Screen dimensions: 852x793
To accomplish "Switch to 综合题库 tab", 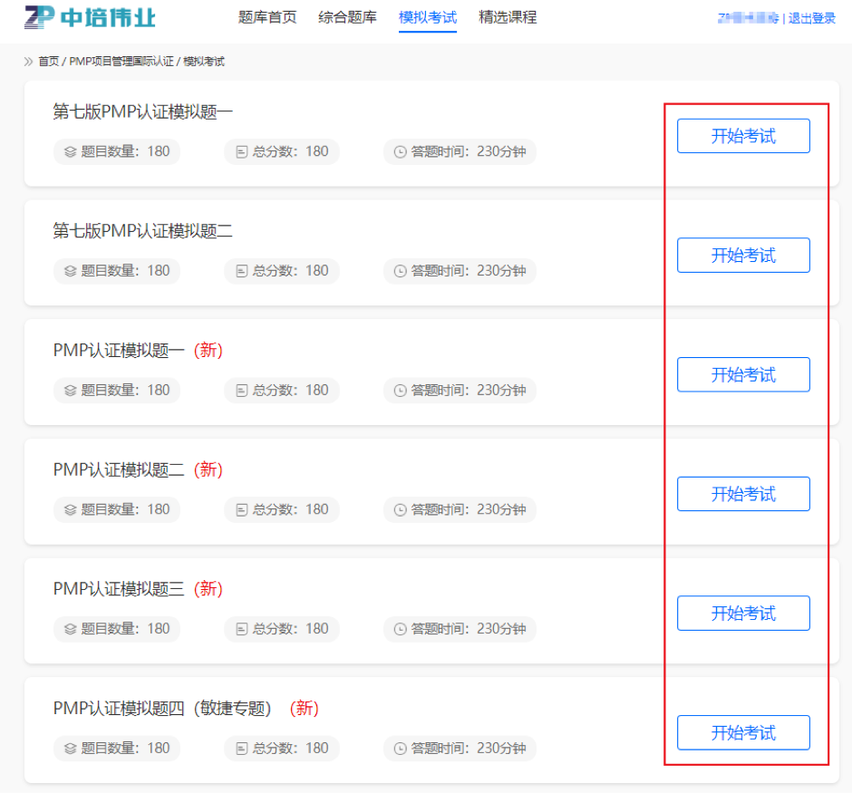I will [347, 17].
